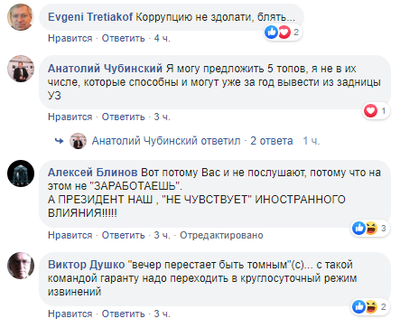400x328 pixels.
Task: Click Ответить under Evgeni Tretiakof's comment
Action: [x=124, y=38]
